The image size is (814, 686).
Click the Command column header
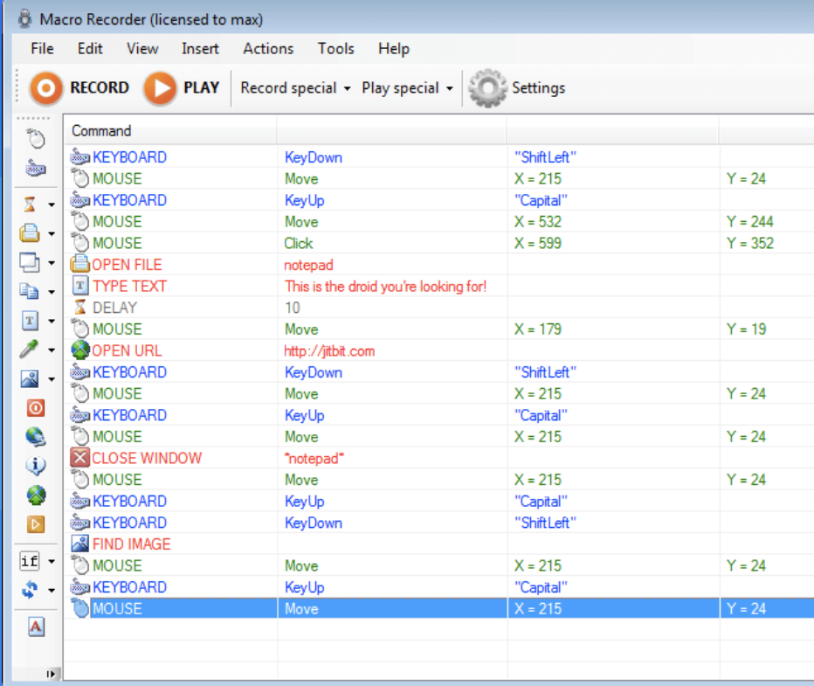[x=170, y=130]
